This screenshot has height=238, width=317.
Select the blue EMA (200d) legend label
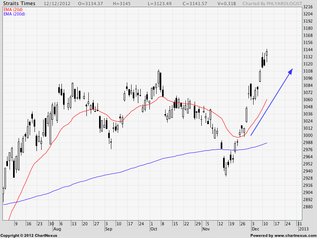click(x=14, y=14)
